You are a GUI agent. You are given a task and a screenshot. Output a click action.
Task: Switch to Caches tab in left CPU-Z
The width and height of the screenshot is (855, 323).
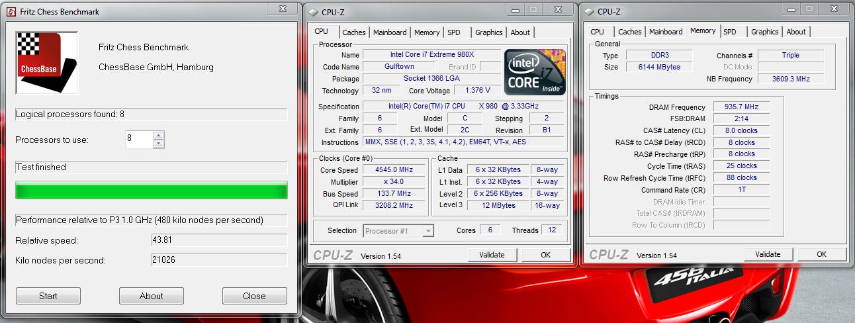click(x=354, y=32)
